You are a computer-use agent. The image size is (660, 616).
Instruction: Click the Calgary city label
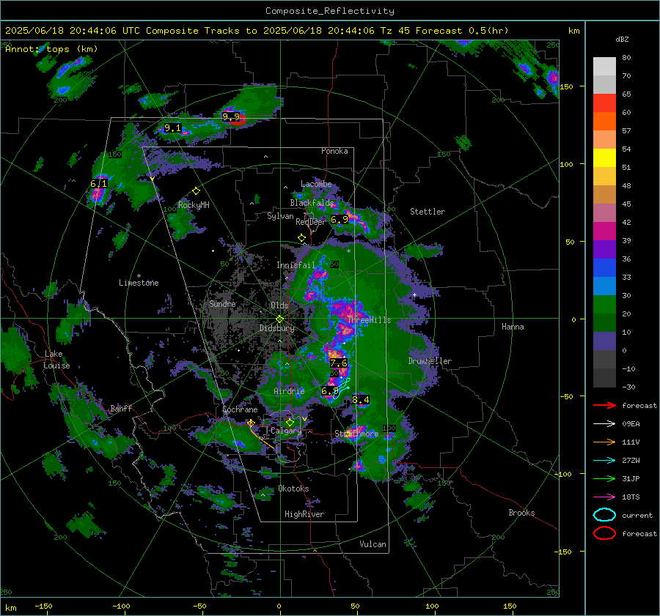(286, 431)
